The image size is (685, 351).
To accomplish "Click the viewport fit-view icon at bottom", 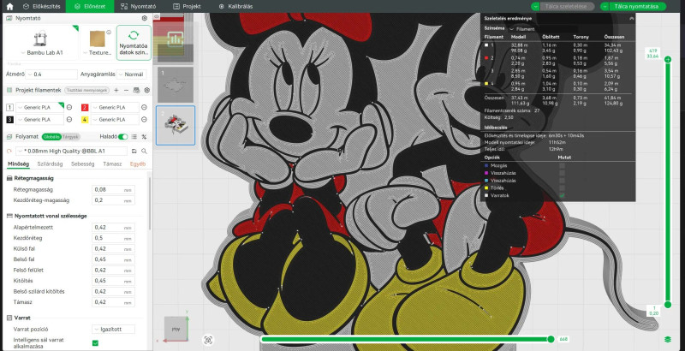I will click(208, 340).
